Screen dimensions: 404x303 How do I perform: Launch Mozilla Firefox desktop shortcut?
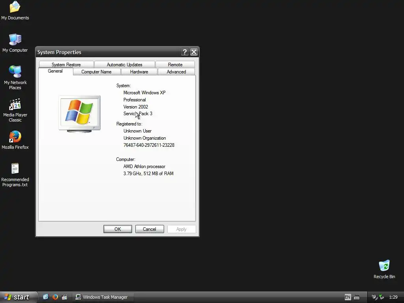(x=15, y=140)
